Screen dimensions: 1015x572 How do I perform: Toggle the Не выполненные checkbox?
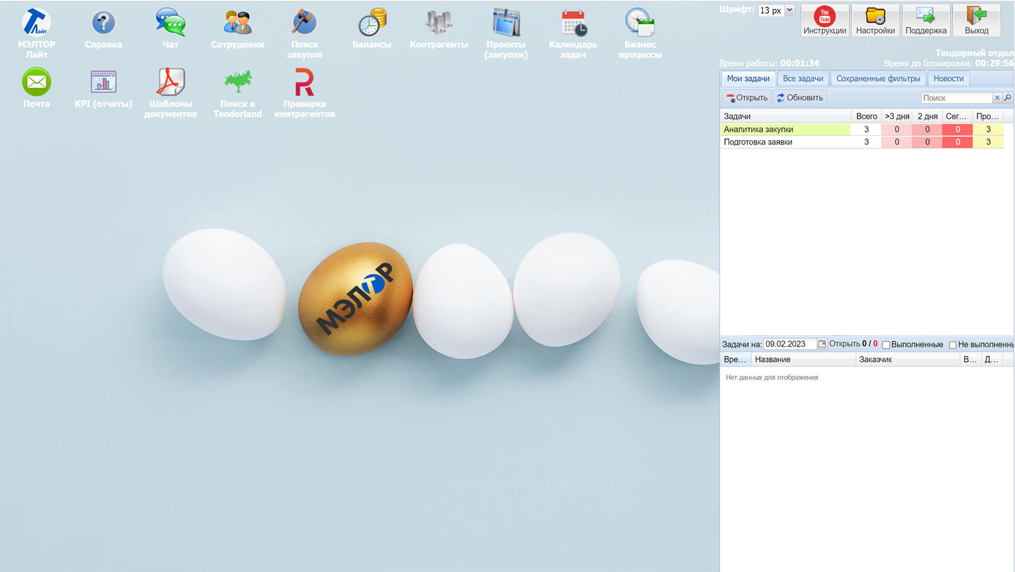pos(953,345)
